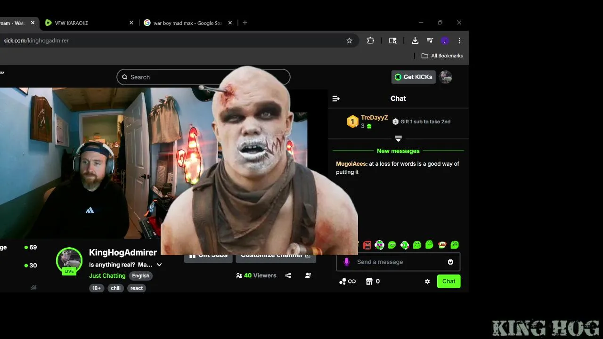This screenshot has width=603, height=339.
Task: Click the KingHogAdmirer channel name
Action: click(123, 253)
